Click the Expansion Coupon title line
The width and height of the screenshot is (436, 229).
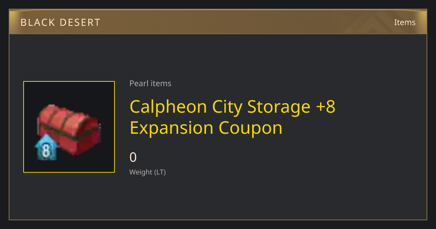coord(206,128)
